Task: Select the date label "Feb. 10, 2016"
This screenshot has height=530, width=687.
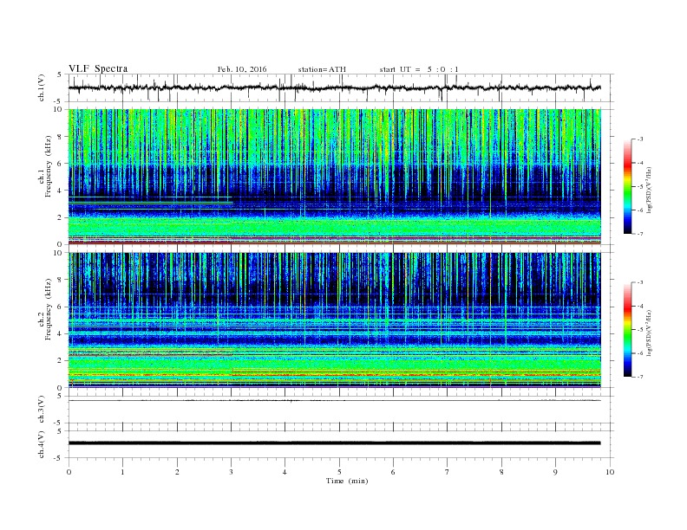Action: 242,69
